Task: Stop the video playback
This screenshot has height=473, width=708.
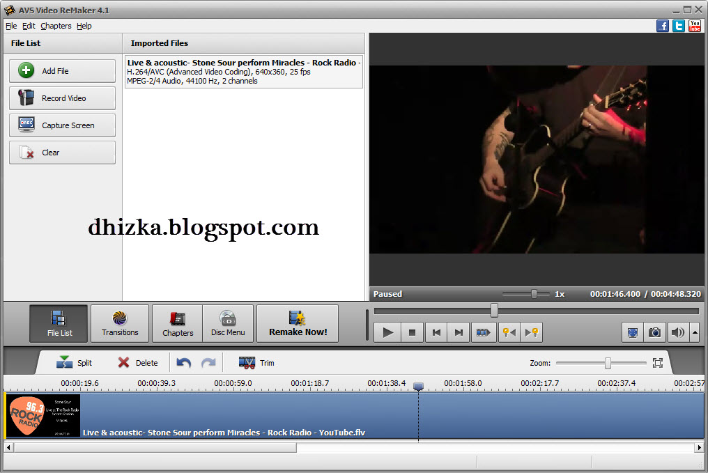Action: [x=412, y=333]
